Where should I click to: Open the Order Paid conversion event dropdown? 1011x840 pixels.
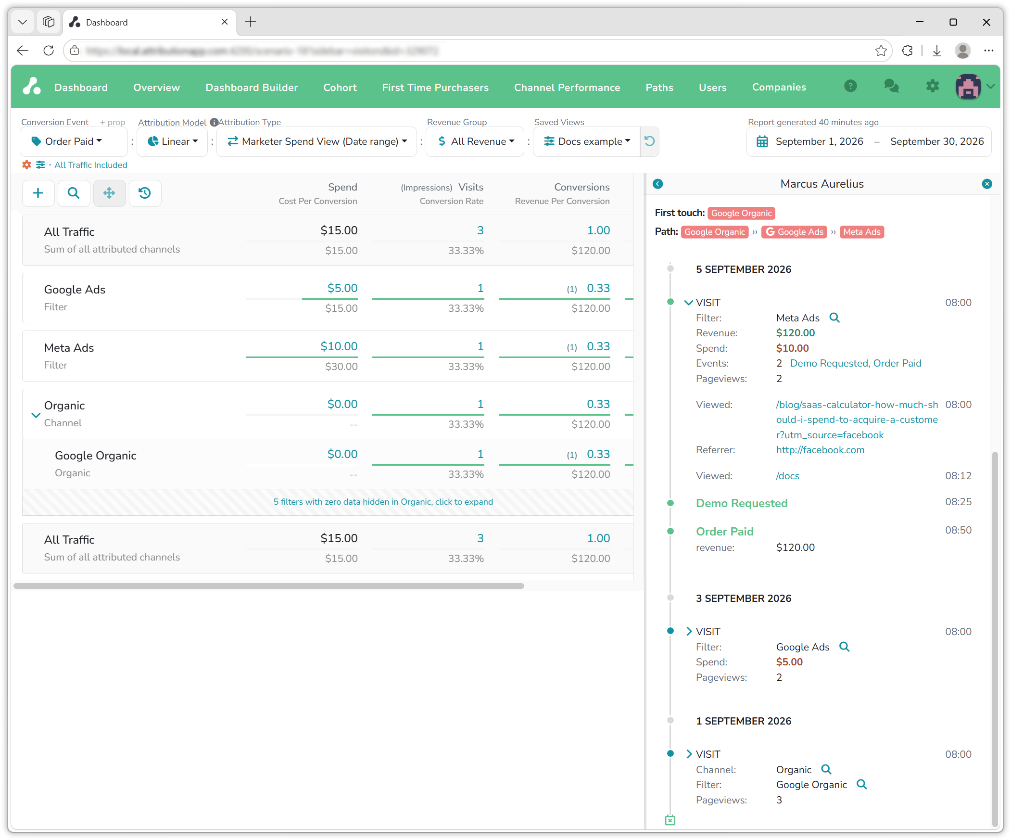(x=74, y=141)
